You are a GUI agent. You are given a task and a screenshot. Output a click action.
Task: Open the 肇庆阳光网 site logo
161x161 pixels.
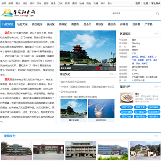(18, 13)
